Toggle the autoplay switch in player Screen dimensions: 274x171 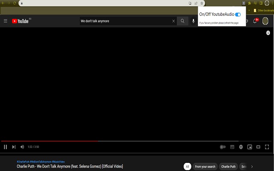coord(223,147)
